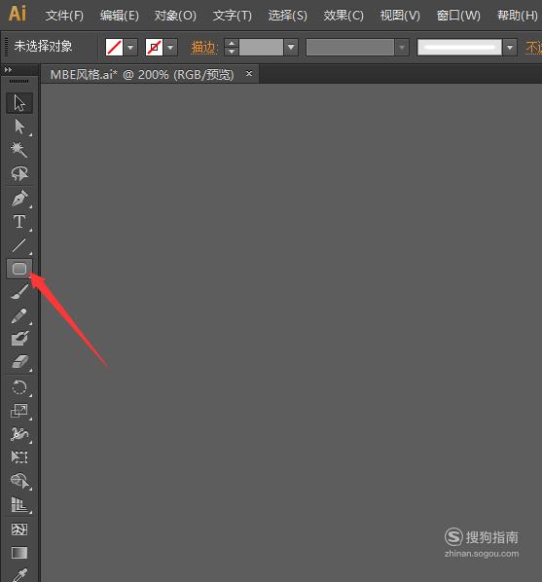Image resolution: width=542 pixels, height=582 pixels.
Task: Select the Rotate tool
Action: point(19,387)
